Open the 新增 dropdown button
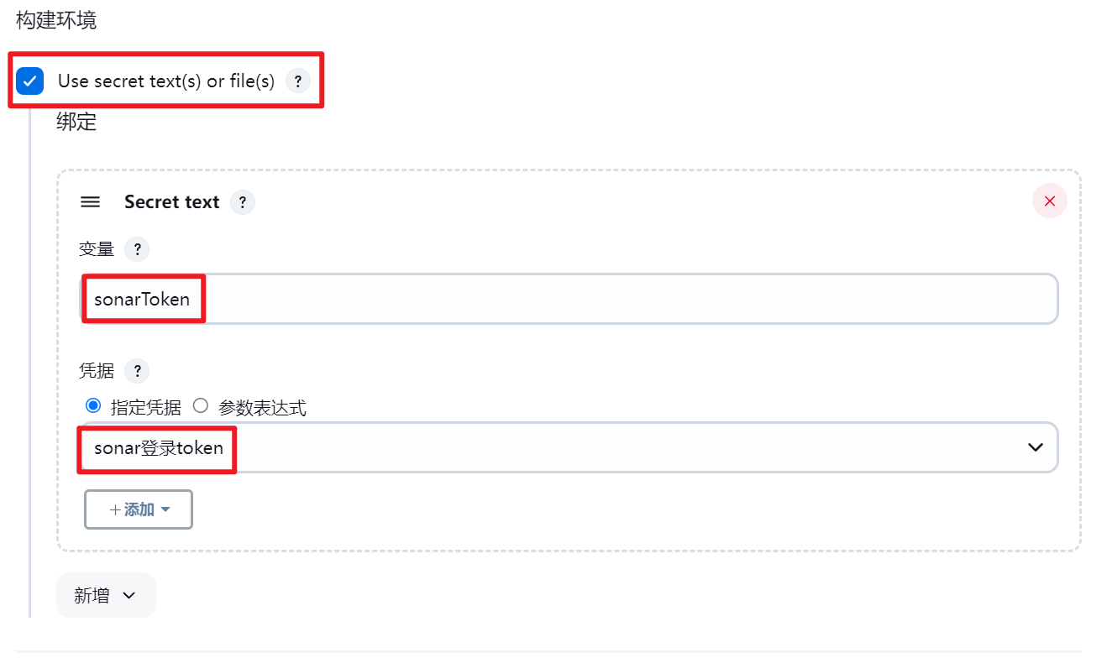 pos(106,595)
